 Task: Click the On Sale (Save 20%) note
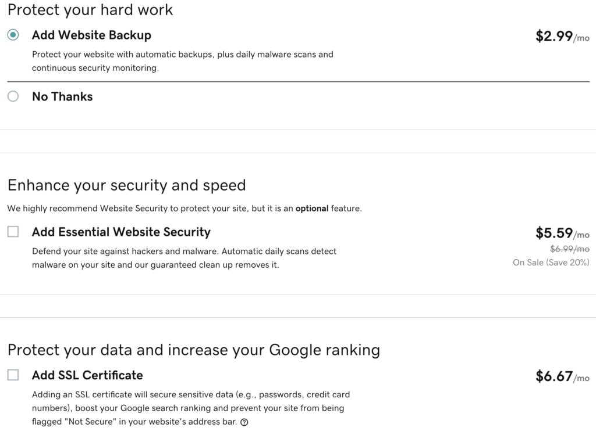pos(551,263)
